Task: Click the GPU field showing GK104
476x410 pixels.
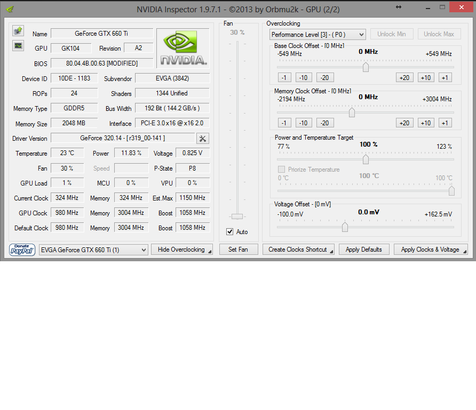Action: (71, 48)
